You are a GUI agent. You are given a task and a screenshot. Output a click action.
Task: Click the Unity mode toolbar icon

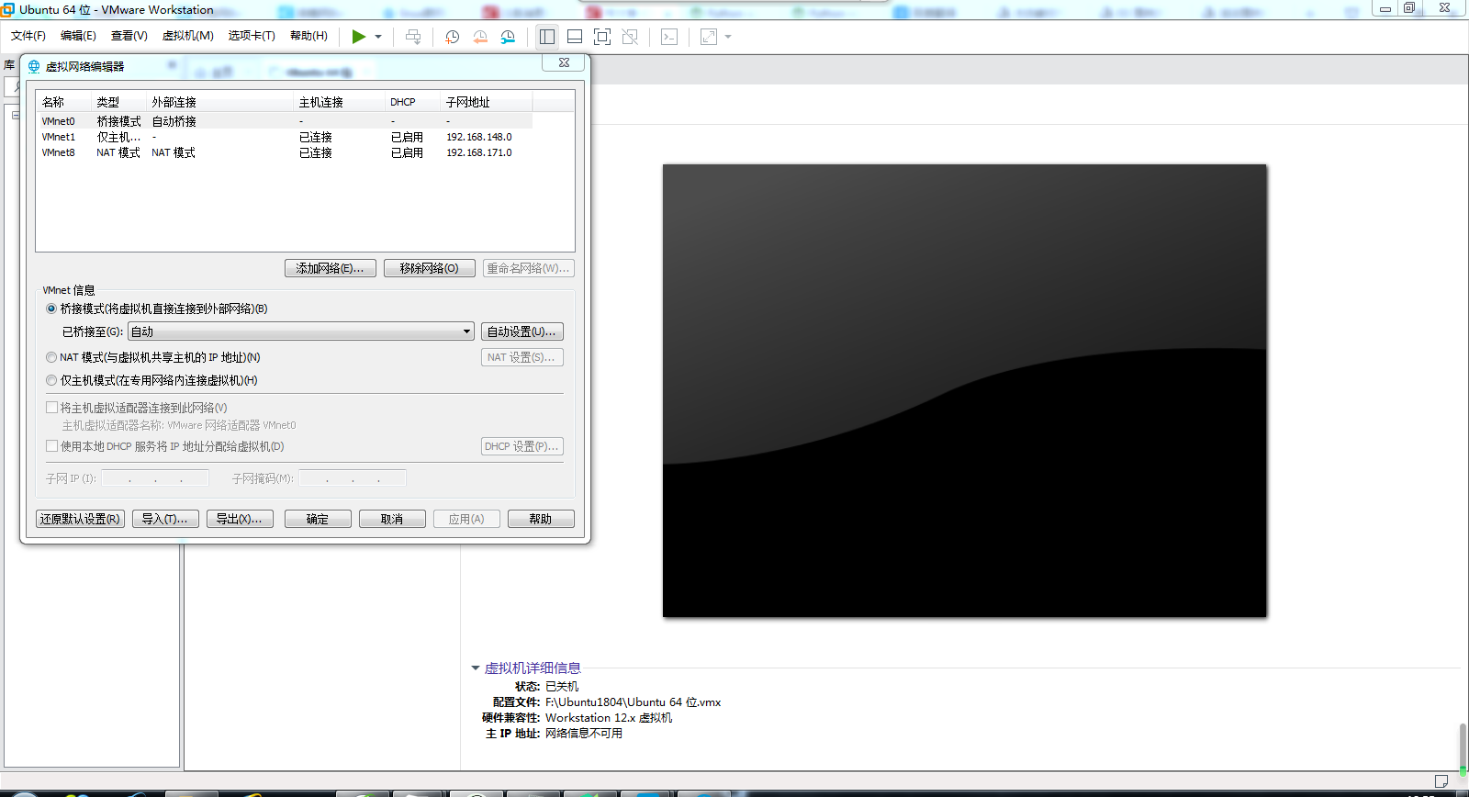[630, 37]
